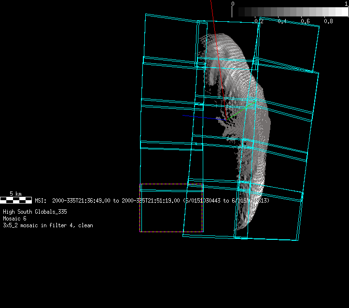The image size is (349, 308).
Task: Click the 0.4 colorbar tick label
Action: (282, 21)
